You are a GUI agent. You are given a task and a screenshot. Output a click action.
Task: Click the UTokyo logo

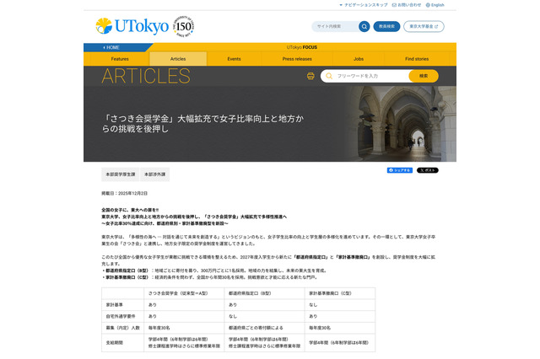tap(132, 26)
